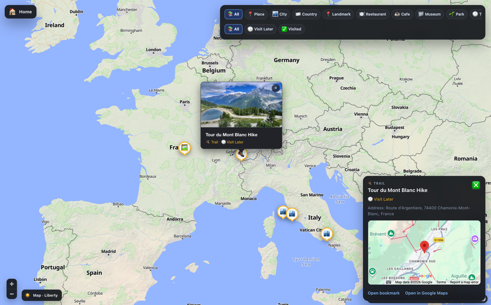491x305 pixels.
Task: Zoom in with the plus button
Action: click(x=12, y=284)
